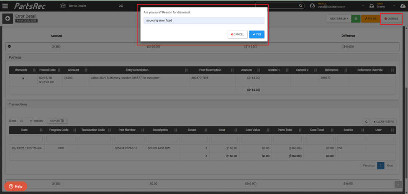The width and height of the screenshot is (408, 194).
Task: Click the Count column filter box
Action: [x=194, y=139]
